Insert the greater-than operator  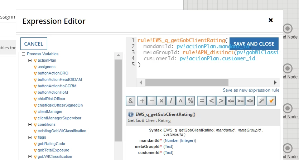(x=221, y=100)
